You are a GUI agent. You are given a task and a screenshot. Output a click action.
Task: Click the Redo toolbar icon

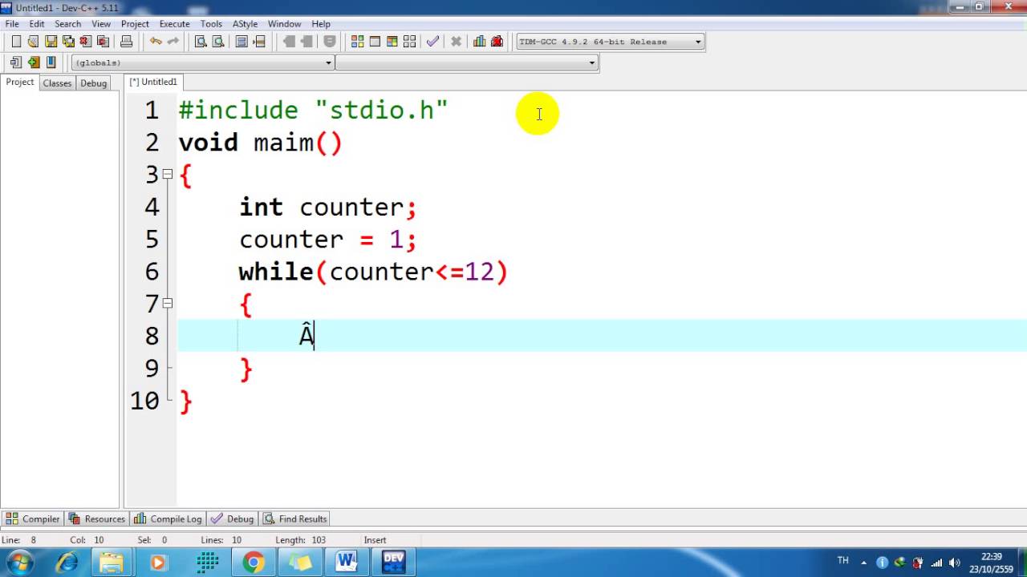click(173, 42)
